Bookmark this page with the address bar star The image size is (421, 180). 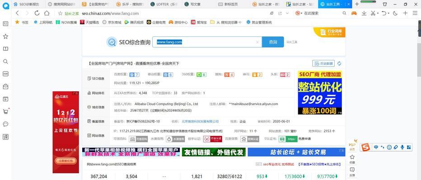click(61, 13)
